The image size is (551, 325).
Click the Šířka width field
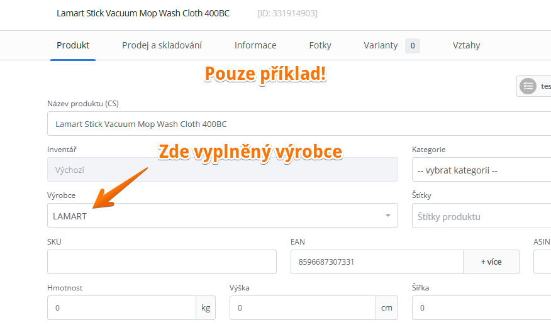tap(481, 308)
